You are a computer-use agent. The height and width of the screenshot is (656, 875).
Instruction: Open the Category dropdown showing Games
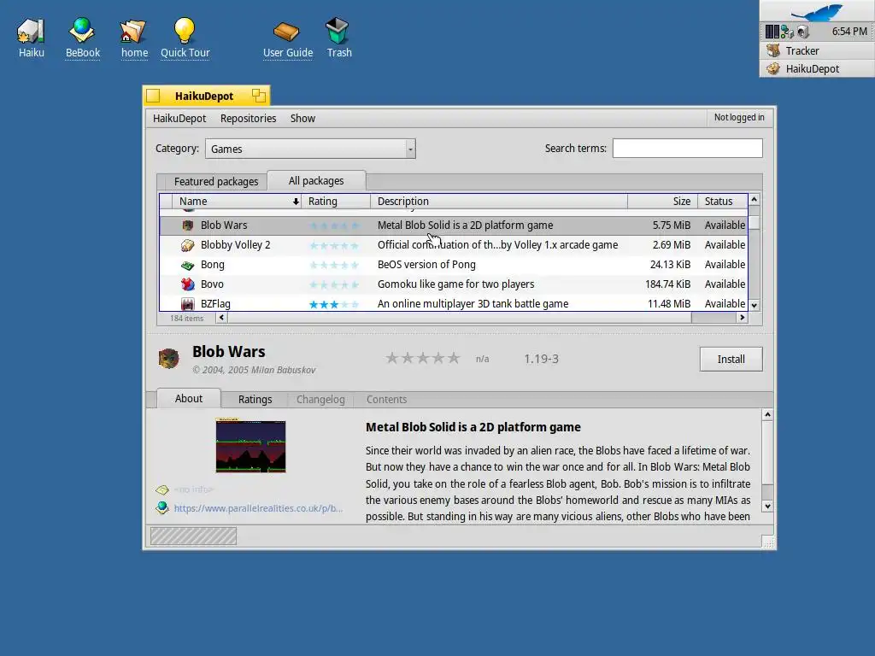pos(310,149)
